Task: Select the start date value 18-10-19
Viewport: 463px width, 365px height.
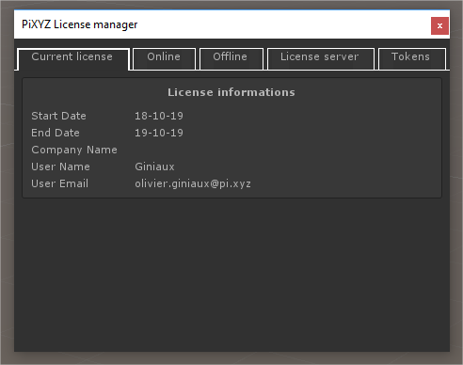Action: pyautogui.click(x=159, y=116)
